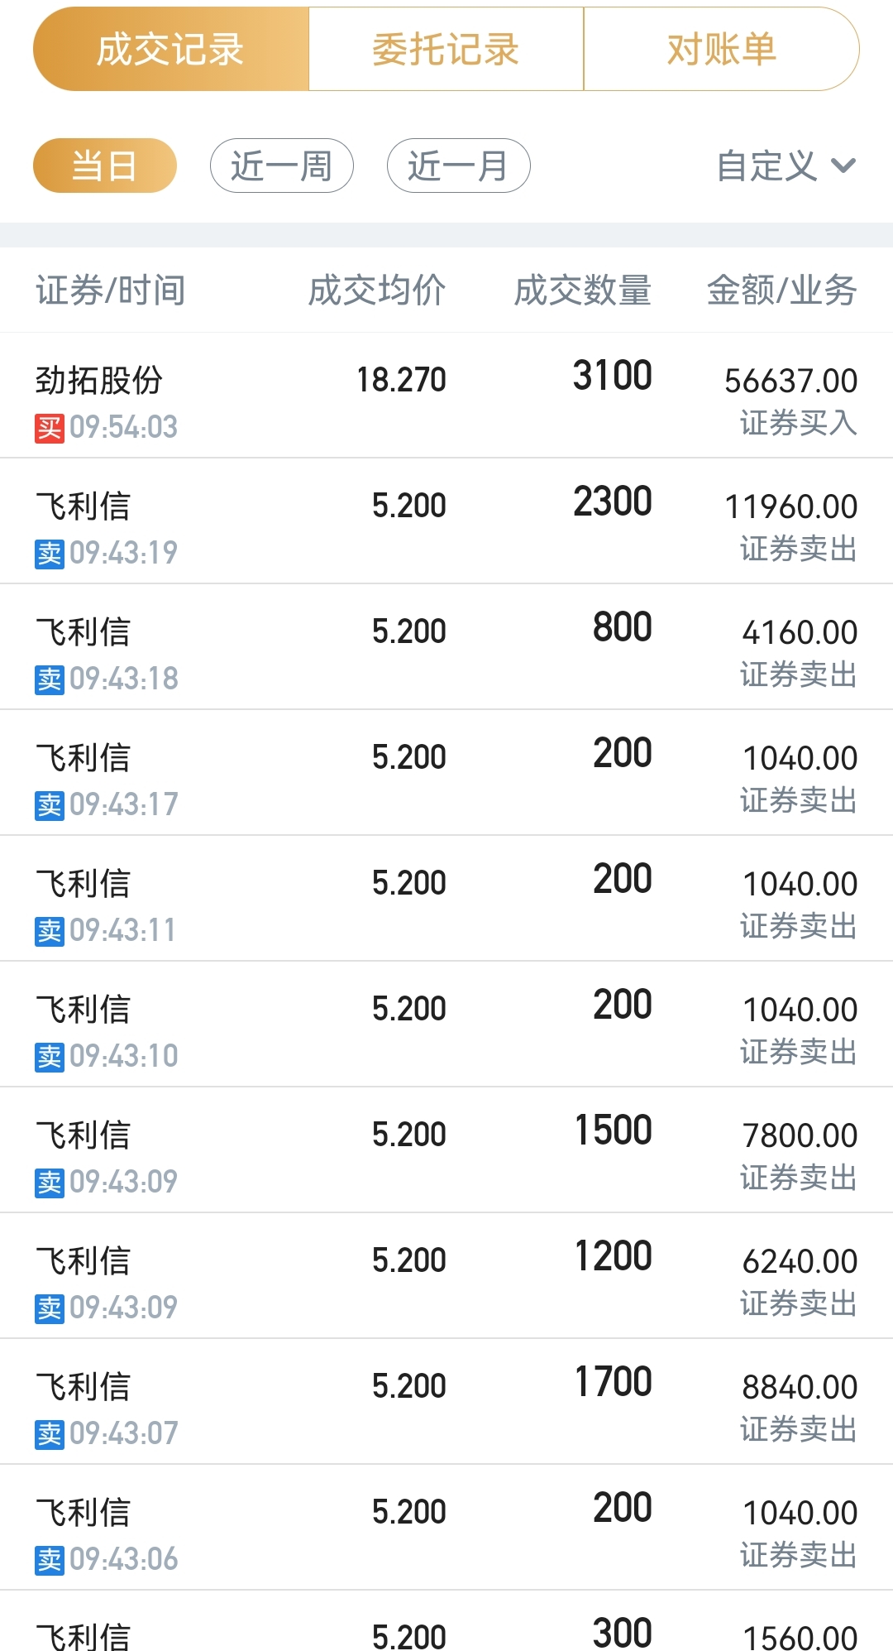Tap the blue 卖 badge at 09:43:10
Viewport: 893px width, 1651px height.
coord(50,1057)
